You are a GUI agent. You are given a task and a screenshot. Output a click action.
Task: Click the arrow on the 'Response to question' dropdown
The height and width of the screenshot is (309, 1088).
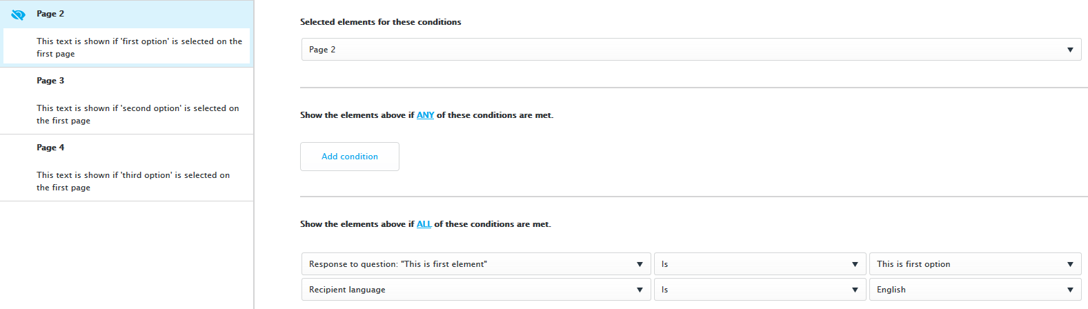[x=640, y=264]
